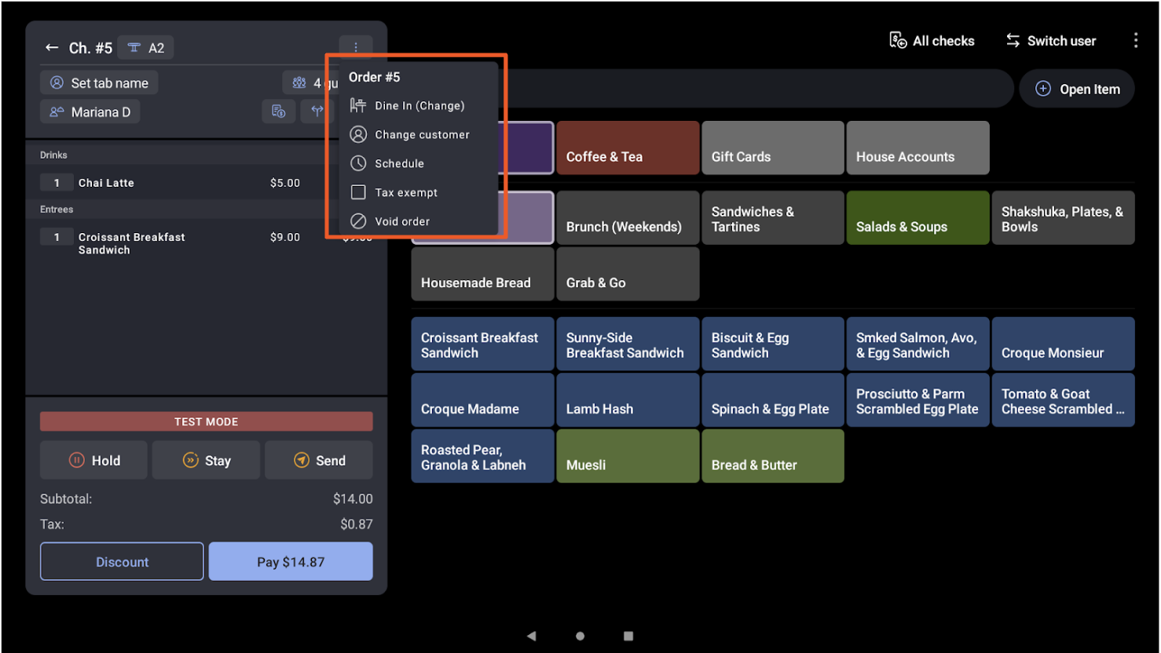Open the Coffee & Tea category tile

(x=627, y=148)
